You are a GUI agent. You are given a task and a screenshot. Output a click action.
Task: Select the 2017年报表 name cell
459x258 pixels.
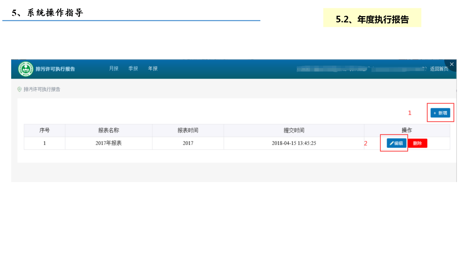coord(109,143)
